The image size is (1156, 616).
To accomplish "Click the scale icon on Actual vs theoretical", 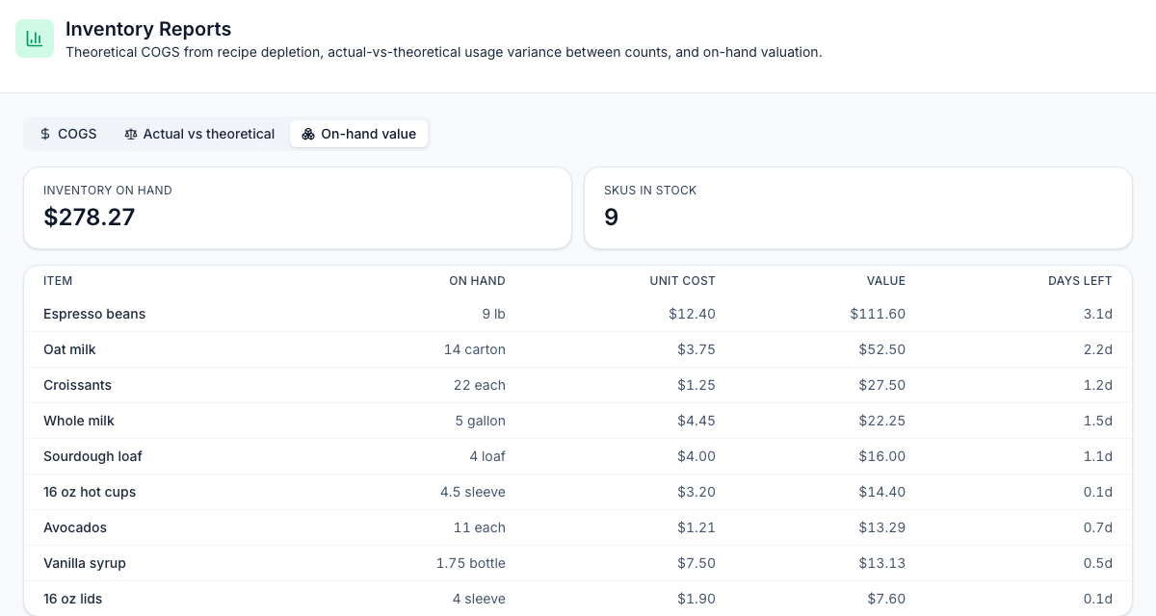I will coord(131,134).
